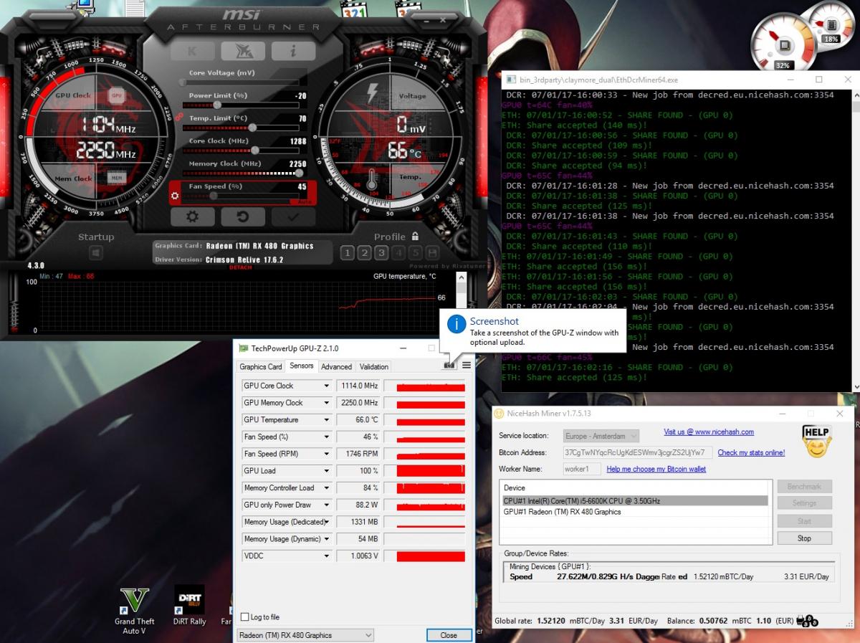860x643 pixels.
Task: Apply Afterburner settings with the checkmark button
Action: pos(293,216)
